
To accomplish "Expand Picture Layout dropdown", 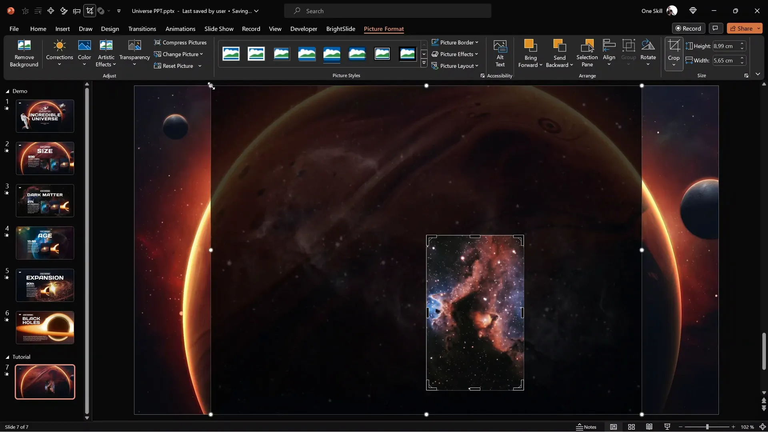I will [x=477, y=66].
